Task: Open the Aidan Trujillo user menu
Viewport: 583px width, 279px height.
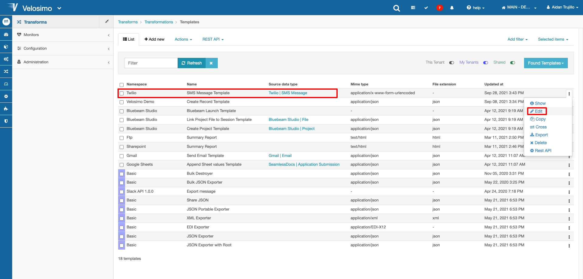Action: (x=562, y=7)
